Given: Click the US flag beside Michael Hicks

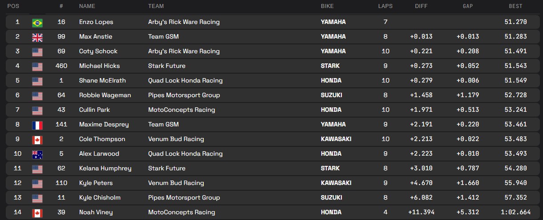Looking at the screenshot, I should [37, 66].
